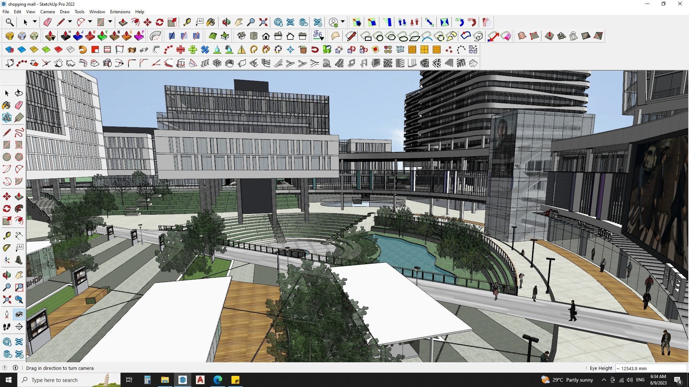Viewport: 689px width, 387px height.
Task: Click the Eye Height measurement field
Action: click(x=651, y=368)
